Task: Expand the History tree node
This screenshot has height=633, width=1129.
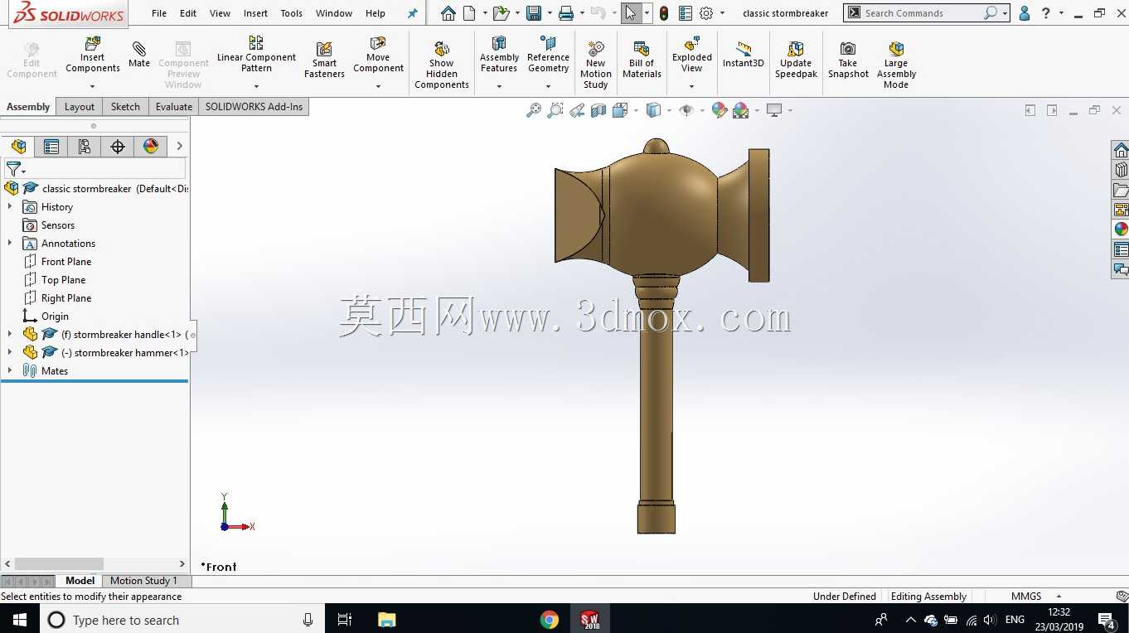Action: 10,207
